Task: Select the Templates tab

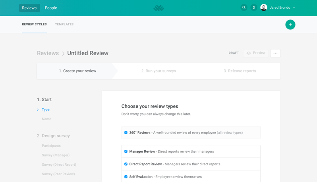Action: click(x=64, y=25)
